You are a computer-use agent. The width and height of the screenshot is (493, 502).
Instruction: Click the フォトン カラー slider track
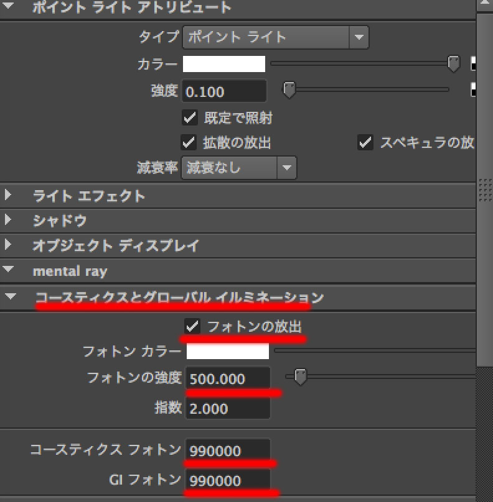(375, 351)
